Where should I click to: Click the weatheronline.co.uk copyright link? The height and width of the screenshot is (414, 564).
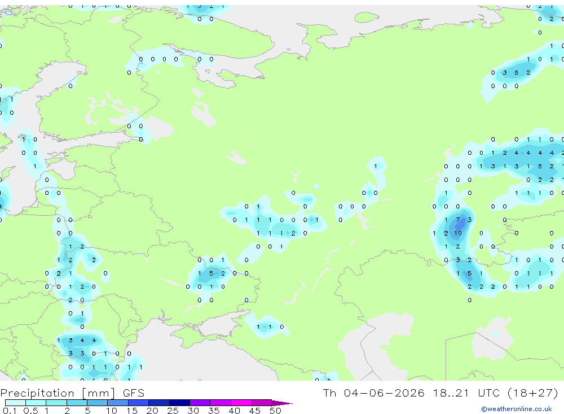[516, 409]
